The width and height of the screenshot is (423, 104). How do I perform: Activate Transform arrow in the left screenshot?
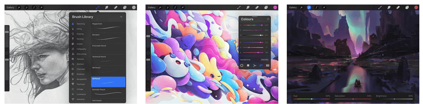[41, 7]
